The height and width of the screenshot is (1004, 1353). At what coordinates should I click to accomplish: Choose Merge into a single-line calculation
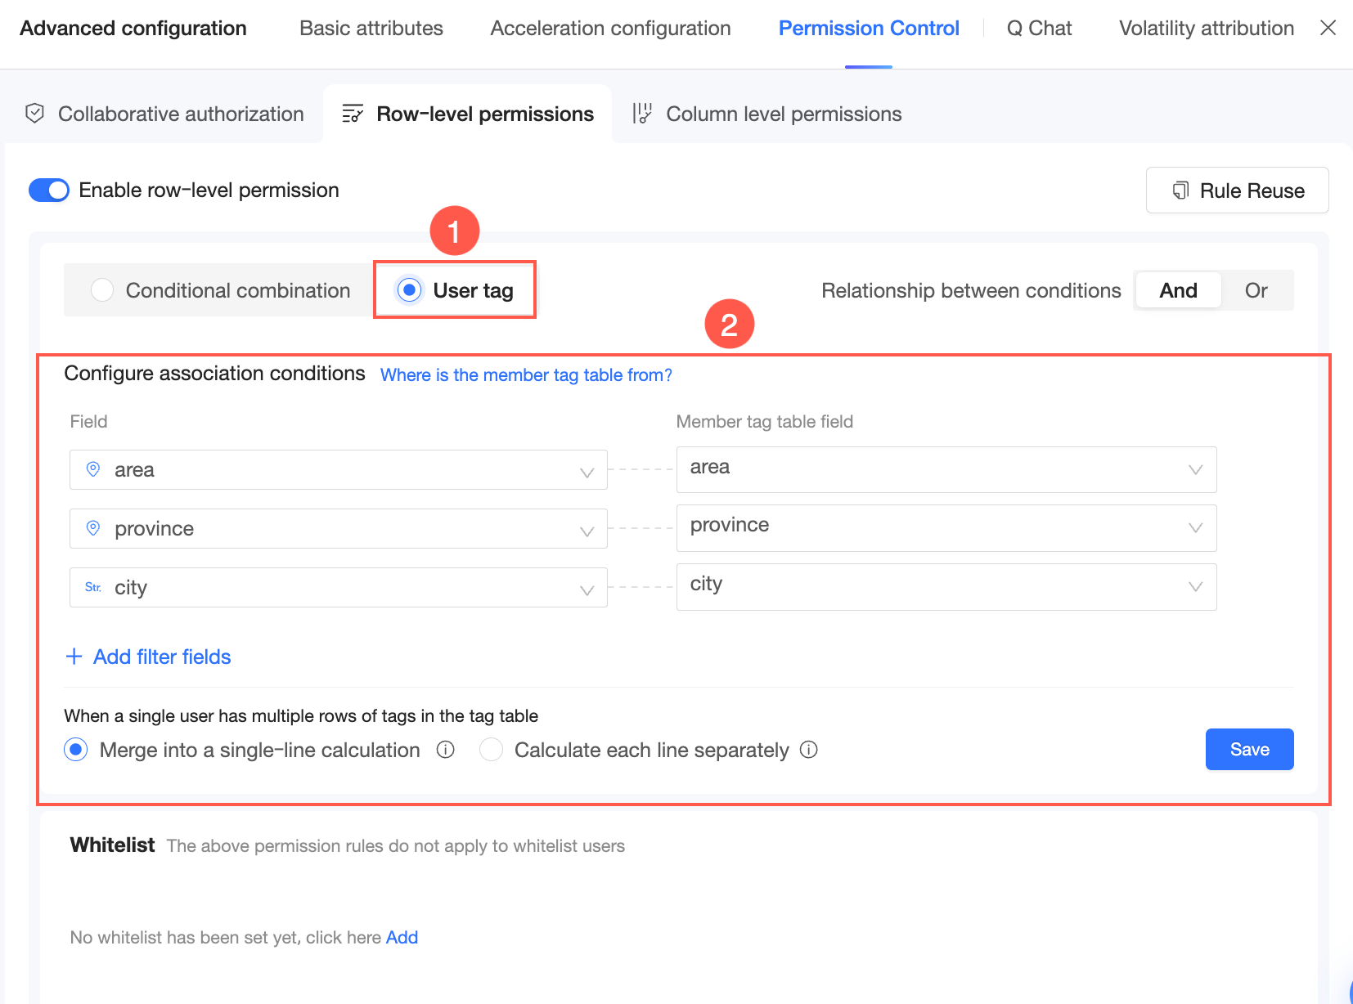tap(76, 750)
